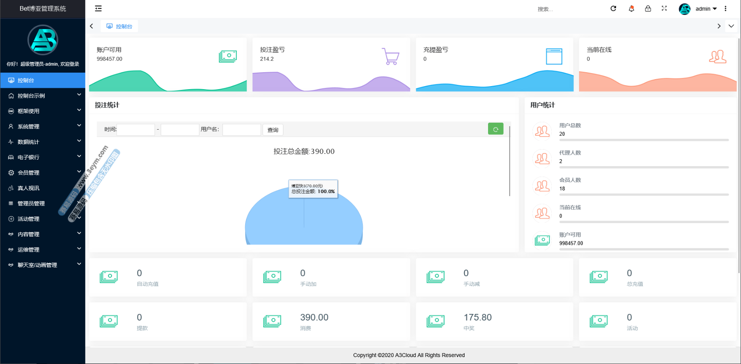Click green refresh button in 投注统计

click(495, 129)
